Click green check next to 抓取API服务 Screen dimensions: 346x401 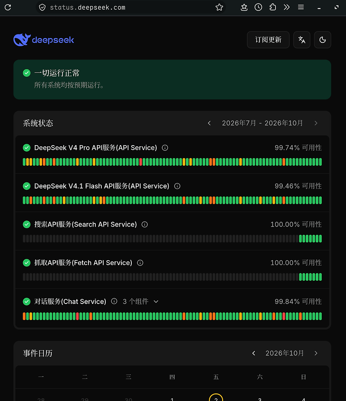point(26,263)
